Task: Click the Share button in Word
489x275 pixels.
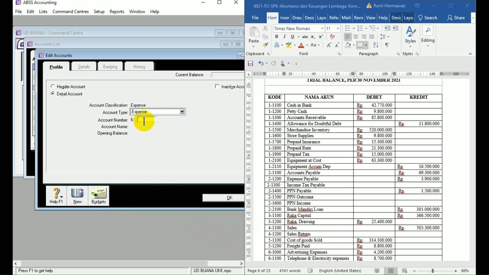Action: tap(456, 18)
